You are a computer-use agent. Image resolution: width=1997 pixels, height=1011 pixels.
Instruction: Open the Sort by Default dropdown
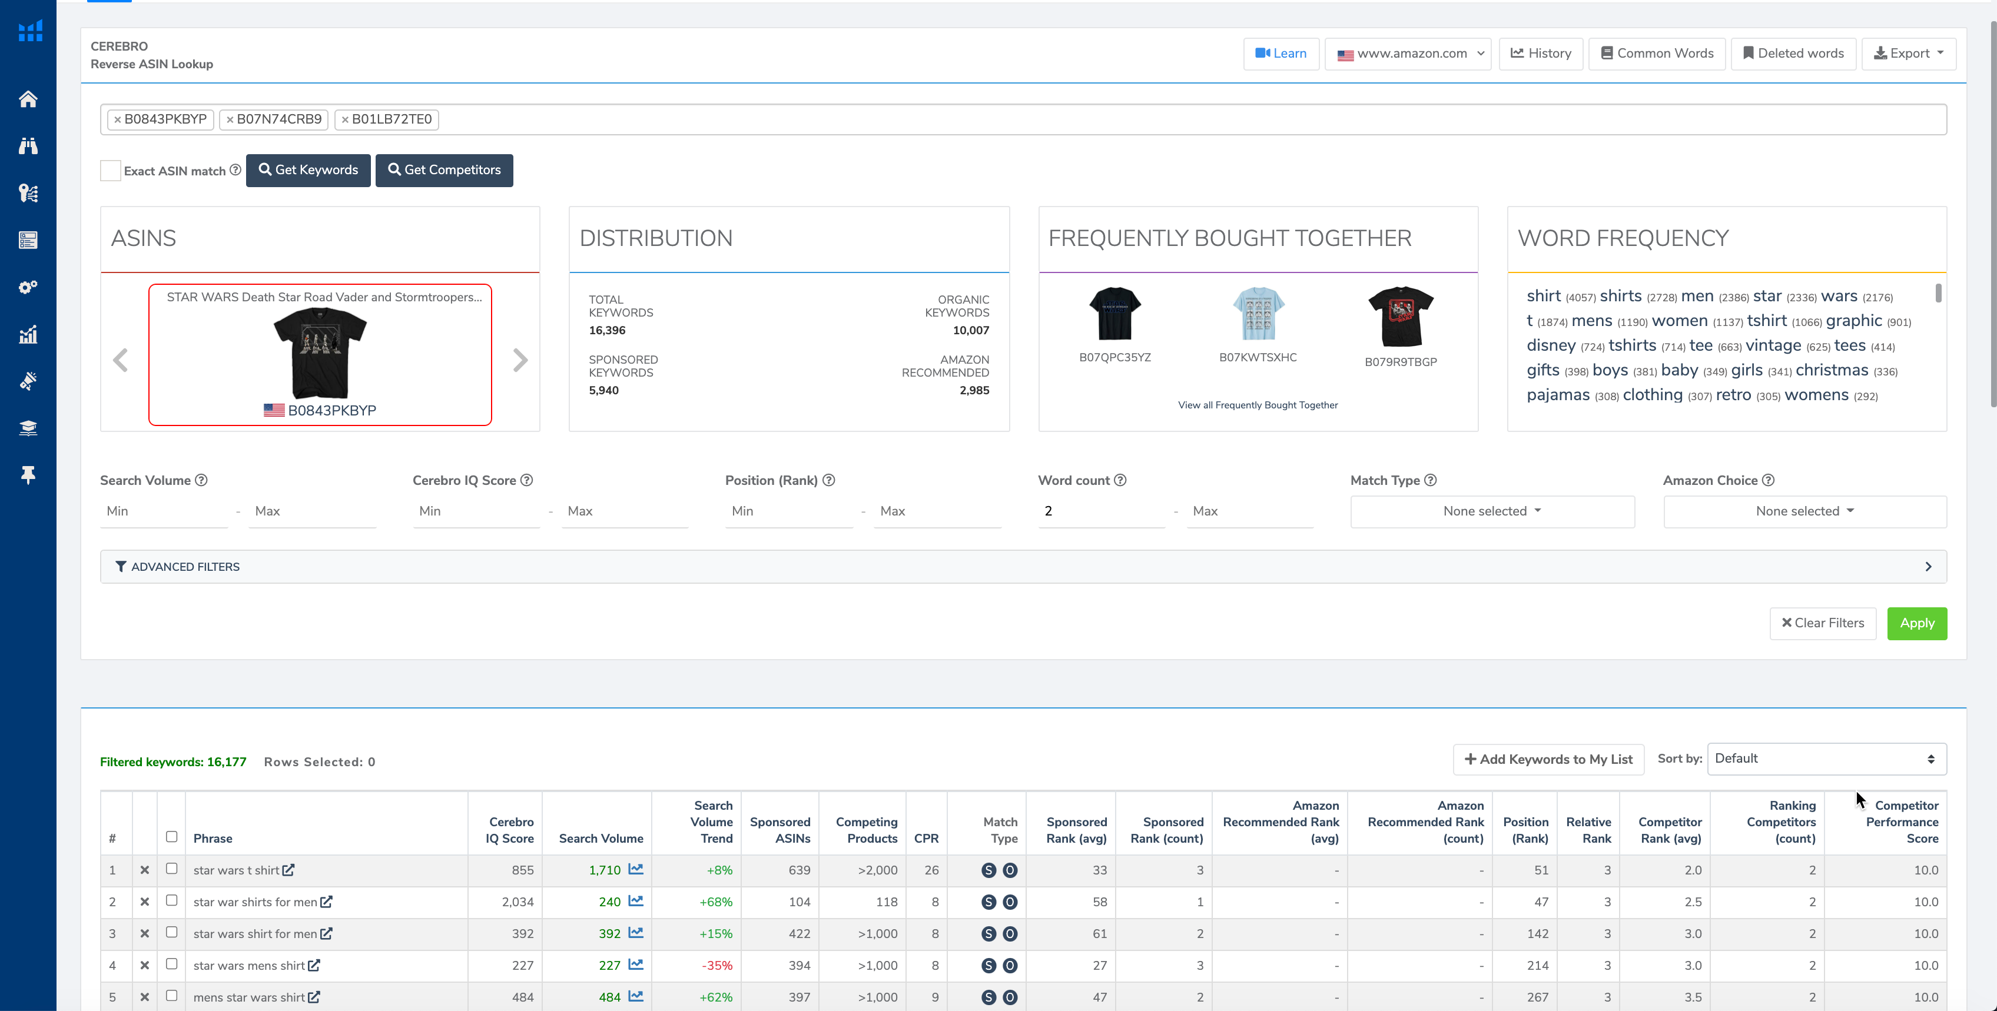tap(1826, 759)
